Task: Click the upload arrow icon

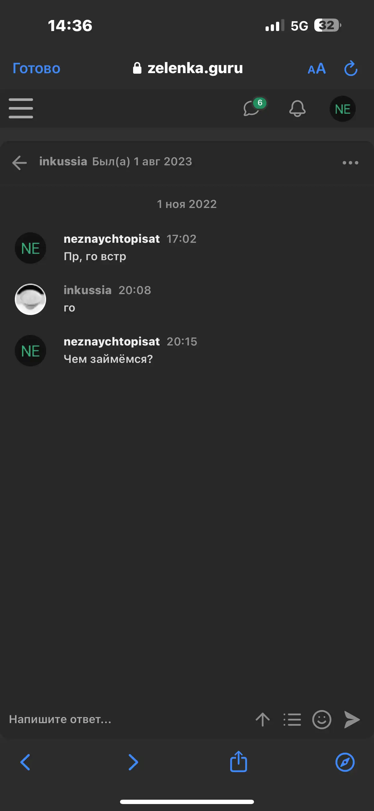Action: [263, 720]
